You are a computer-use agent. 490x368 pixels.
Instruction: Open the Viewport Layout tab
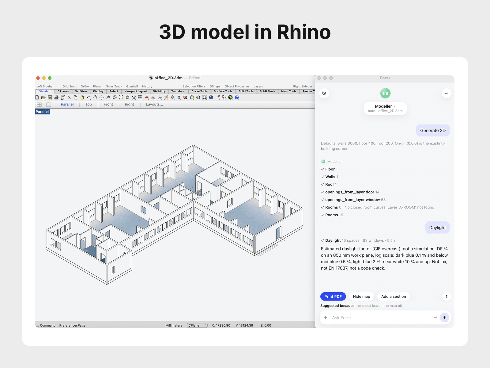(x=136, y=91)
